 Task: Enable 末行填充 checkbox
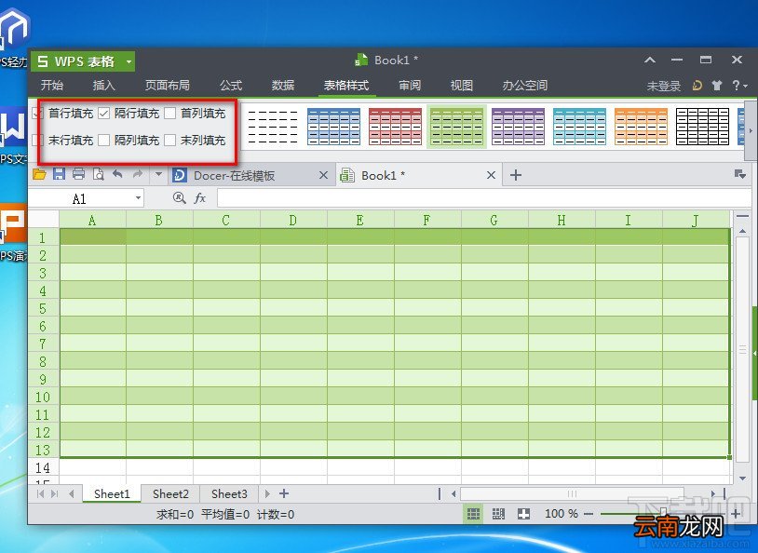click(x=37, y=141)
